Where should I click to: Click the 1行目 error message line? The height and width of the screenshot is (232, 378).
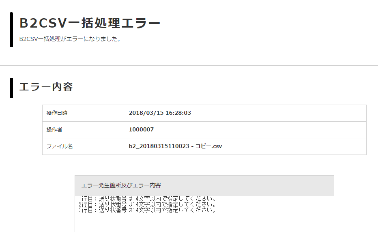[147, 199]
